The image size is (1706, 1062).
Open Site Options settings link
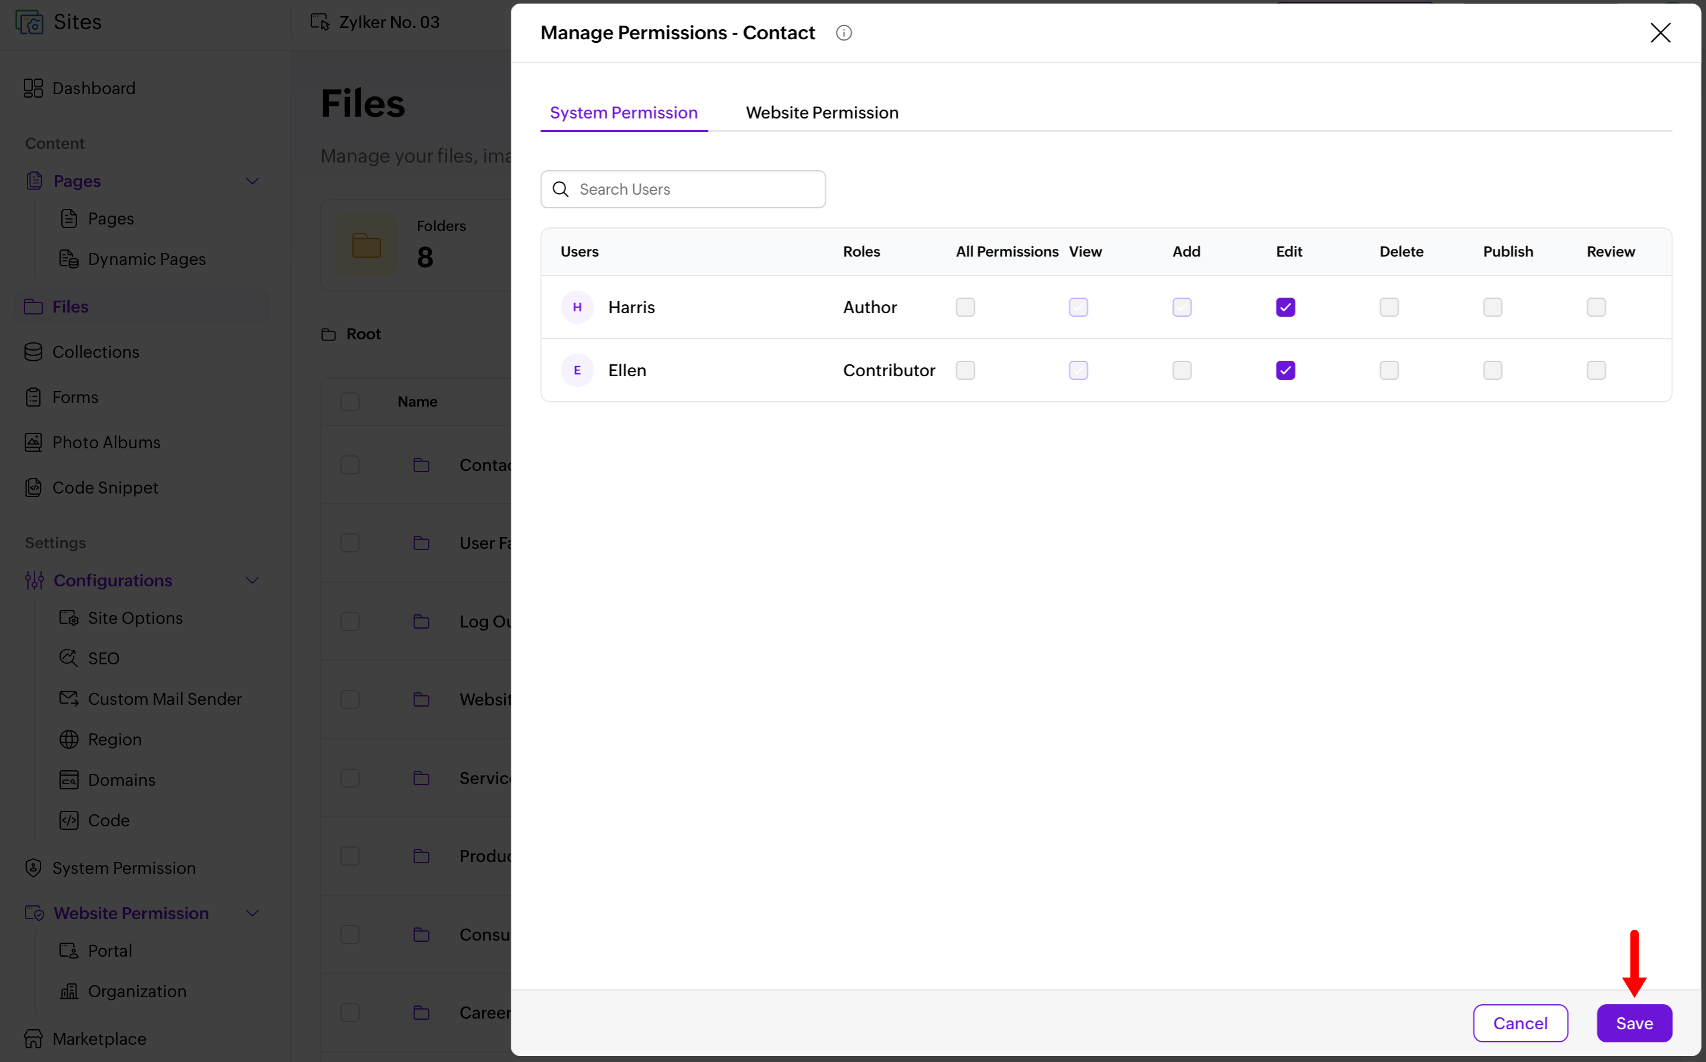[135, 618]
